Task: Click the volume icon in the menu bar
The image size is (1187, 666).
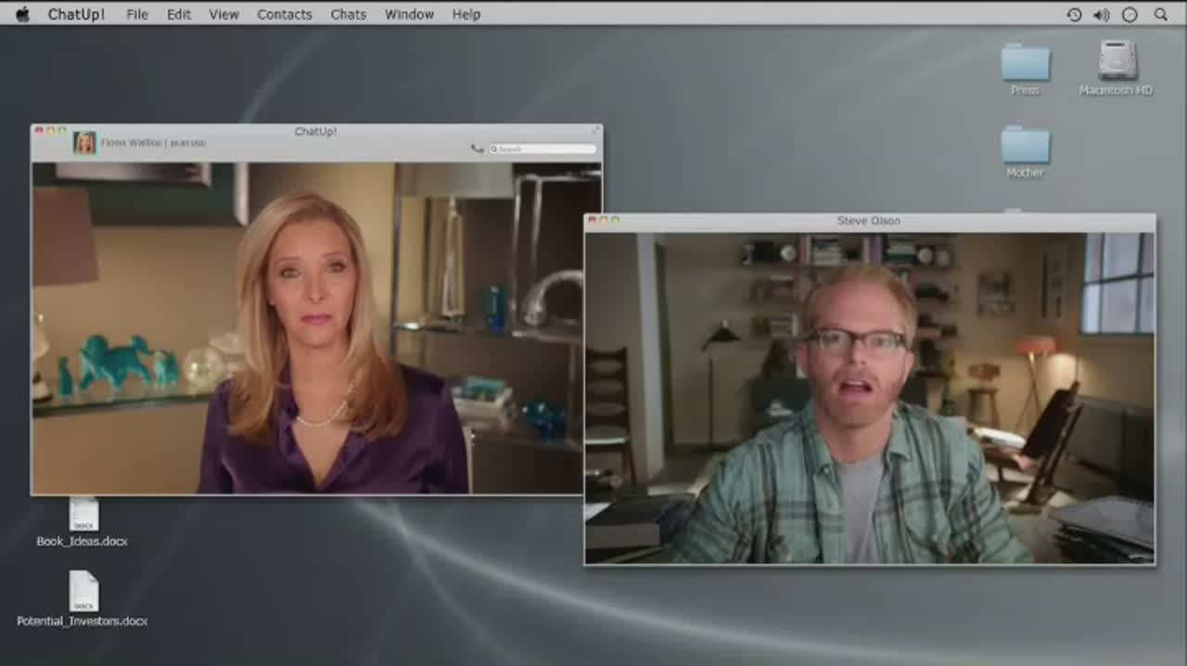Action: point(1101,15)
